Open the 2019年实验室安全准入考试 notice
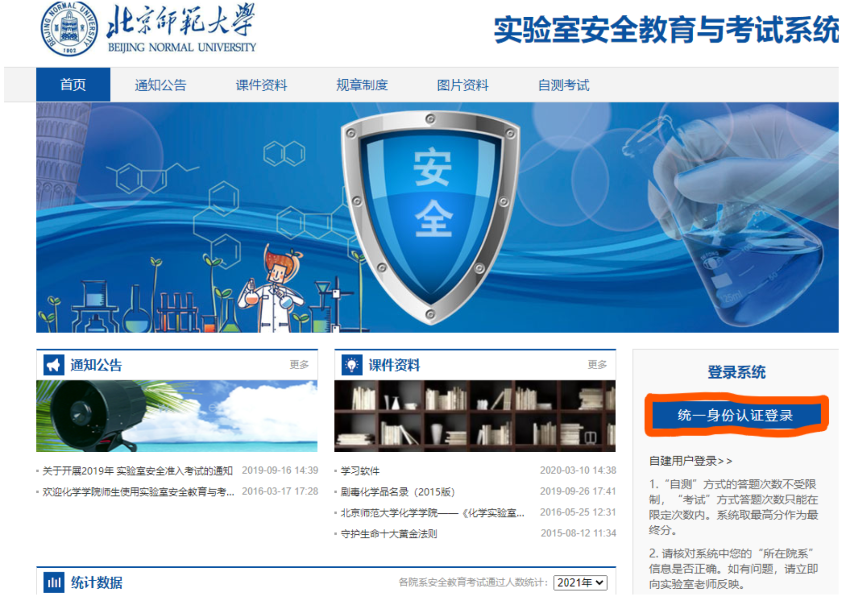846x595 pixels. [137, 471]
